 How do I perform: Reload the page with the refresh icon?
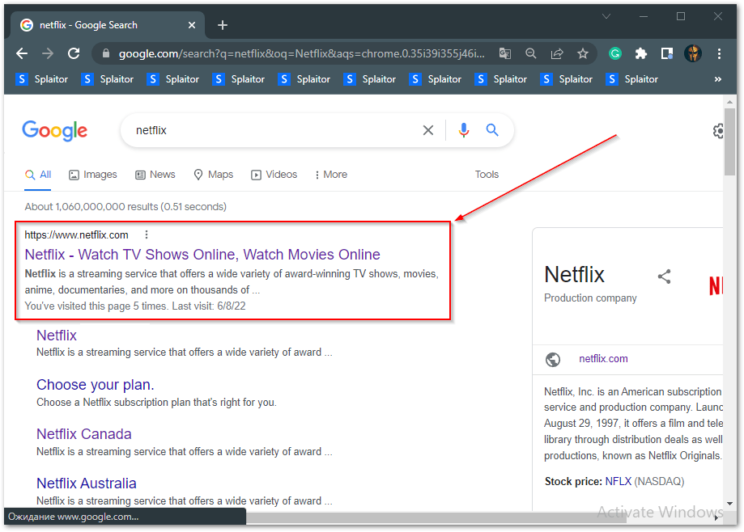click(x=73, y=53)
